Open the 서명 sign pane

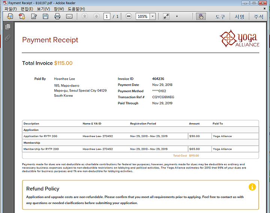(239, 16)
